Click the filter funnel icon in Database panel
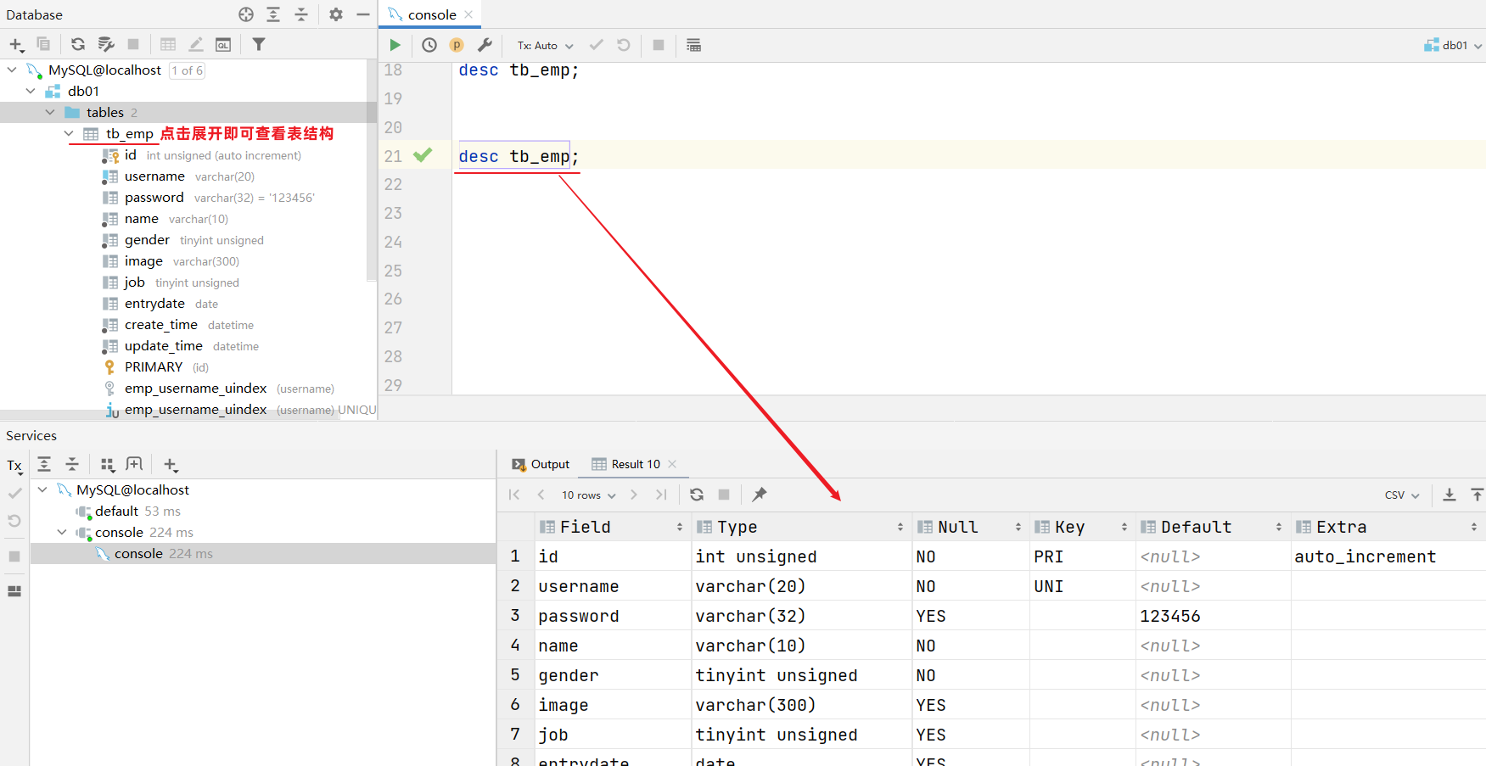Screen dimensions: 1486x766 click(x=259, y=44)
